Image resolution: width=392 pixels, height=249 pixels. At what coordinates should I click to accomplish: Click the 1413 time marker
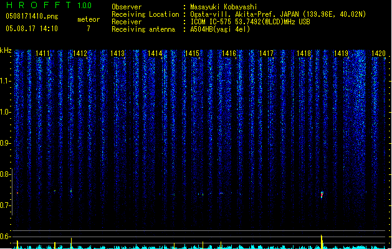[117, 54]
